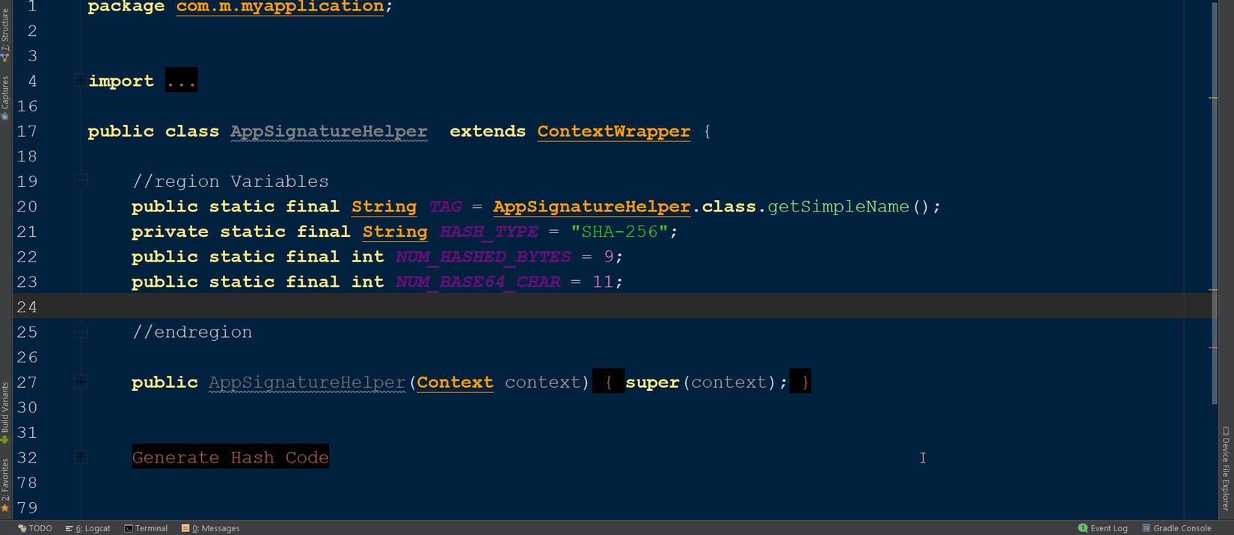Click the Terminal icon in bottom bar
The height and width of the screenshot is (535, 1234).
(128, 528)
